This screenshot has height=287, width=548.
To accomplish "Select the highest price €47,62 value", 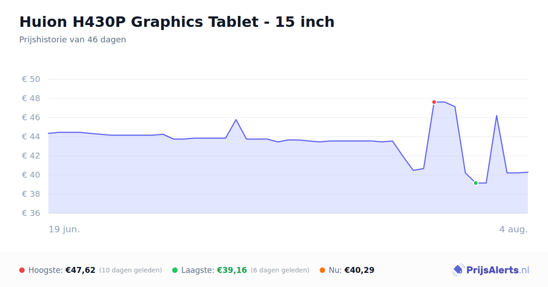I will pos(80,270).
